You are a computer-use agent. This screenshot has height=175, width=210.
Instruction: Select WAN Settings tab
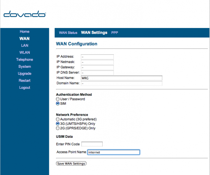94,33
